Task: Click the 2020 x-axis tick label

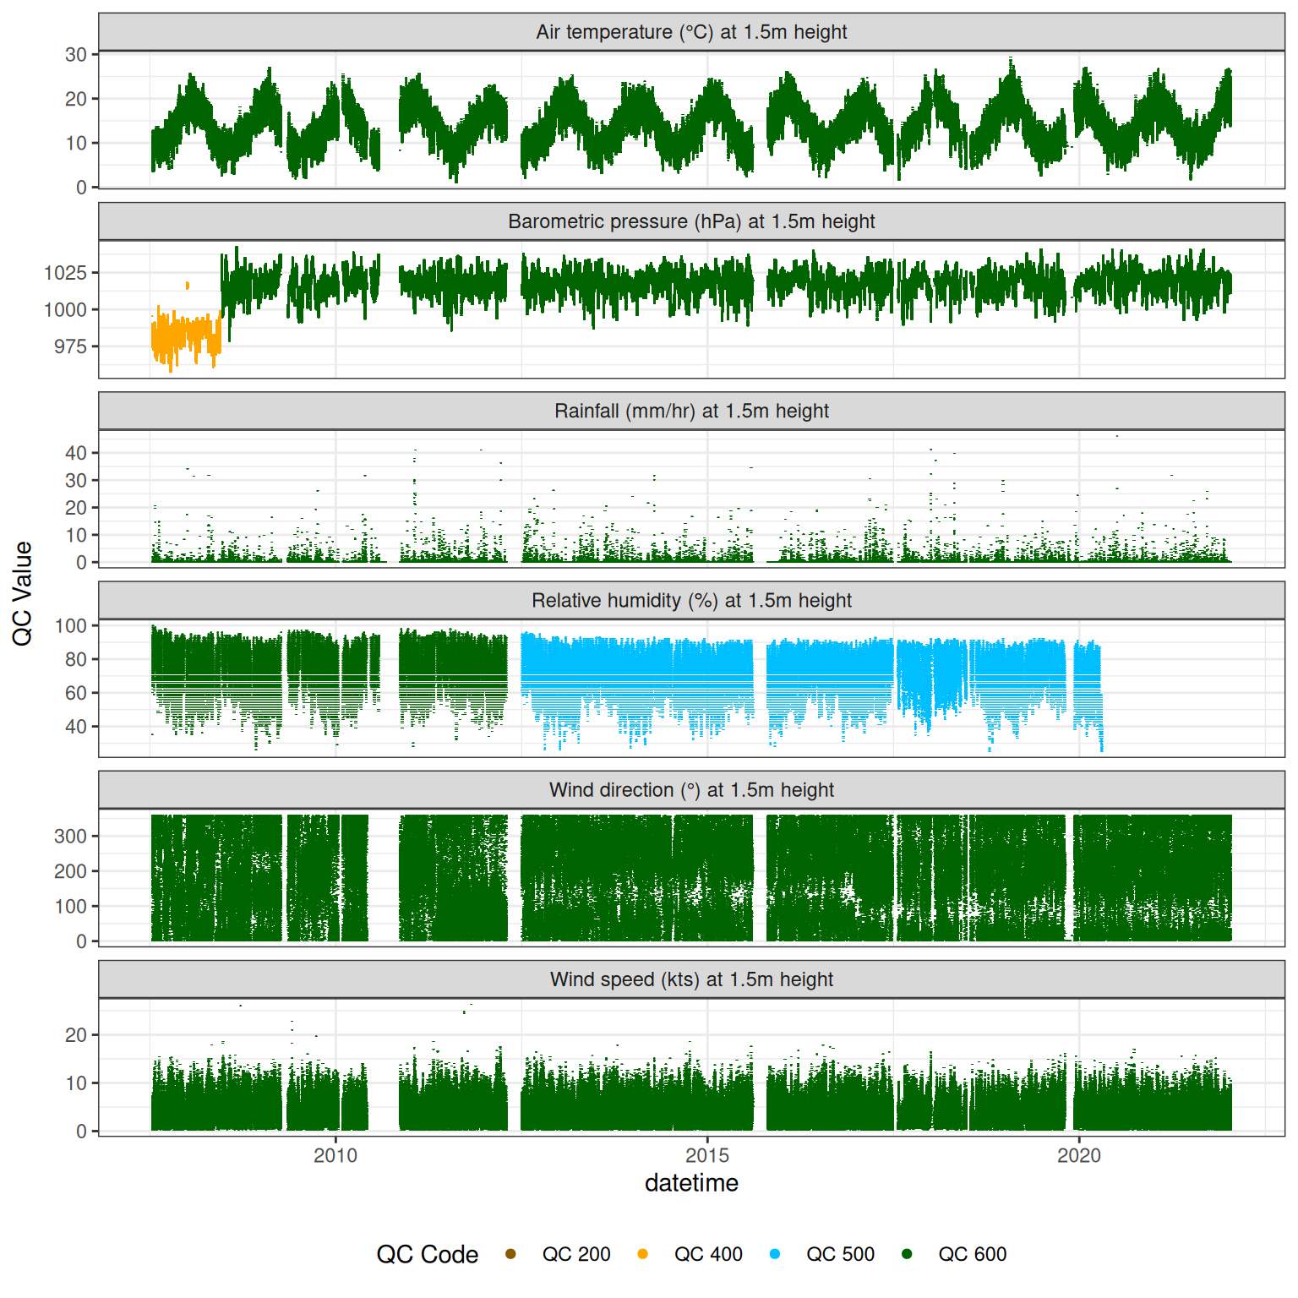Action: [1079, 1155]
